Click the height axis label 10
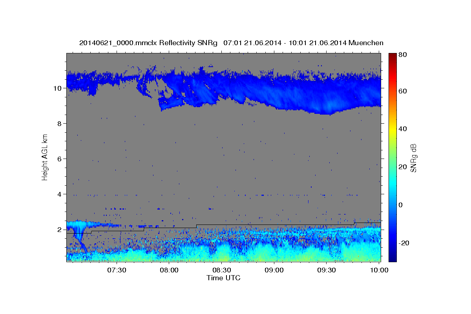Viewport: 471px width, 314px height. [x=58, y=88]
